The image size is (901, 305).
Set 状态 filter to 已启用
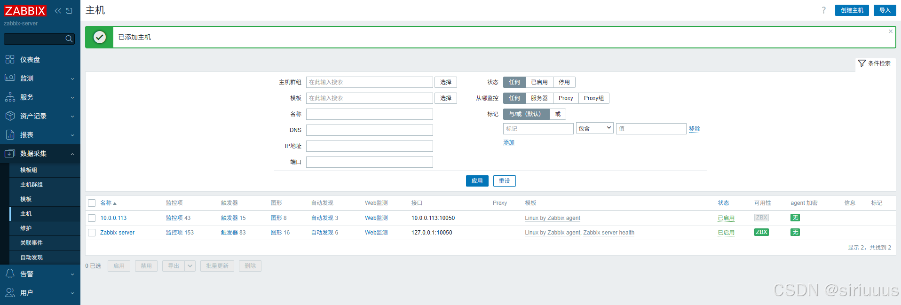(x=539, y=82)
